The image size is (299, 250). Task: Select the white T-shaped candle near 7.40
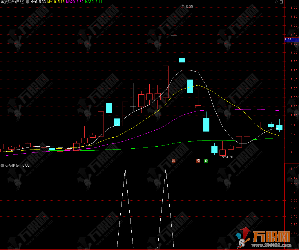coord(174,40)
